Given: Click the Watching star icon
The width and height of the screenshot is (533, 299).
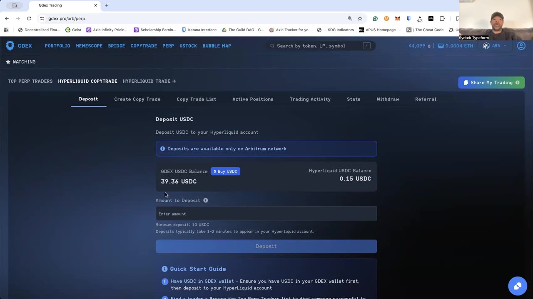Looking at the screenshot, I should click(8, 62).
